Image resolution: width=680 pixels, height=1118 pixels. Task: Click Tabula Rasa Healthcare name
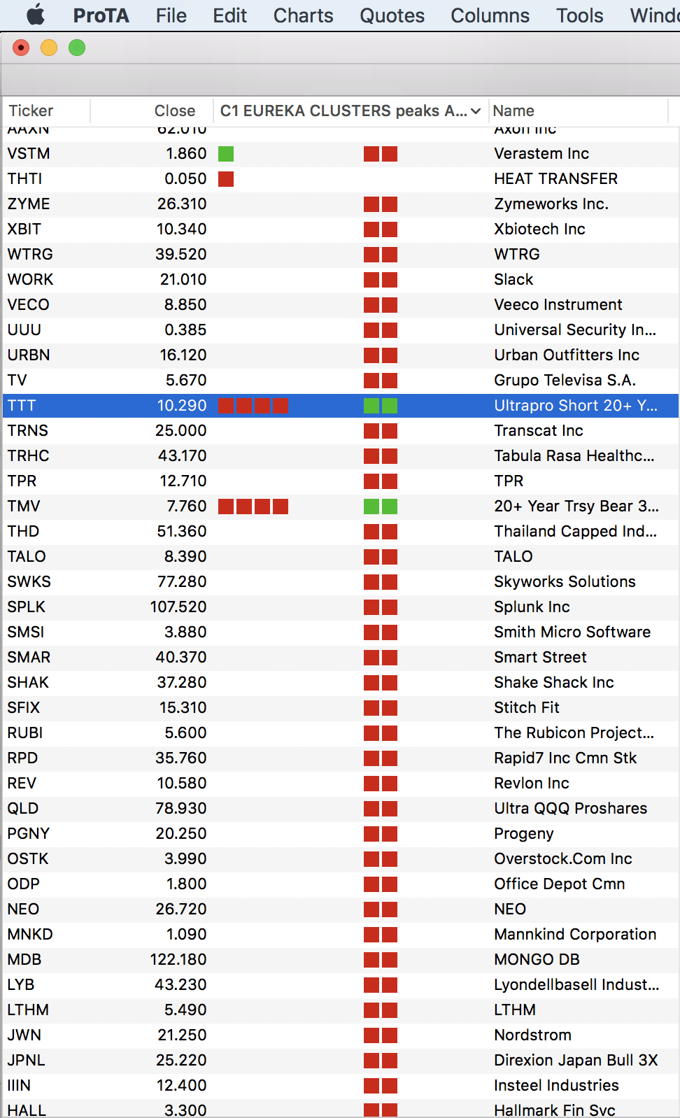(x=574, y=456)
